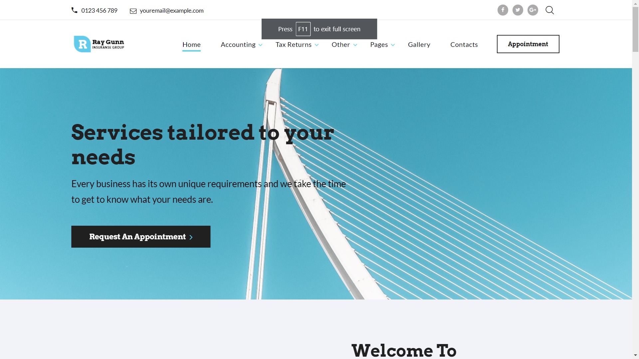Click the Appointment bordered button in navbar
Image resolution: width=639 pixels, height=359 pixels.
pos(528,44)
